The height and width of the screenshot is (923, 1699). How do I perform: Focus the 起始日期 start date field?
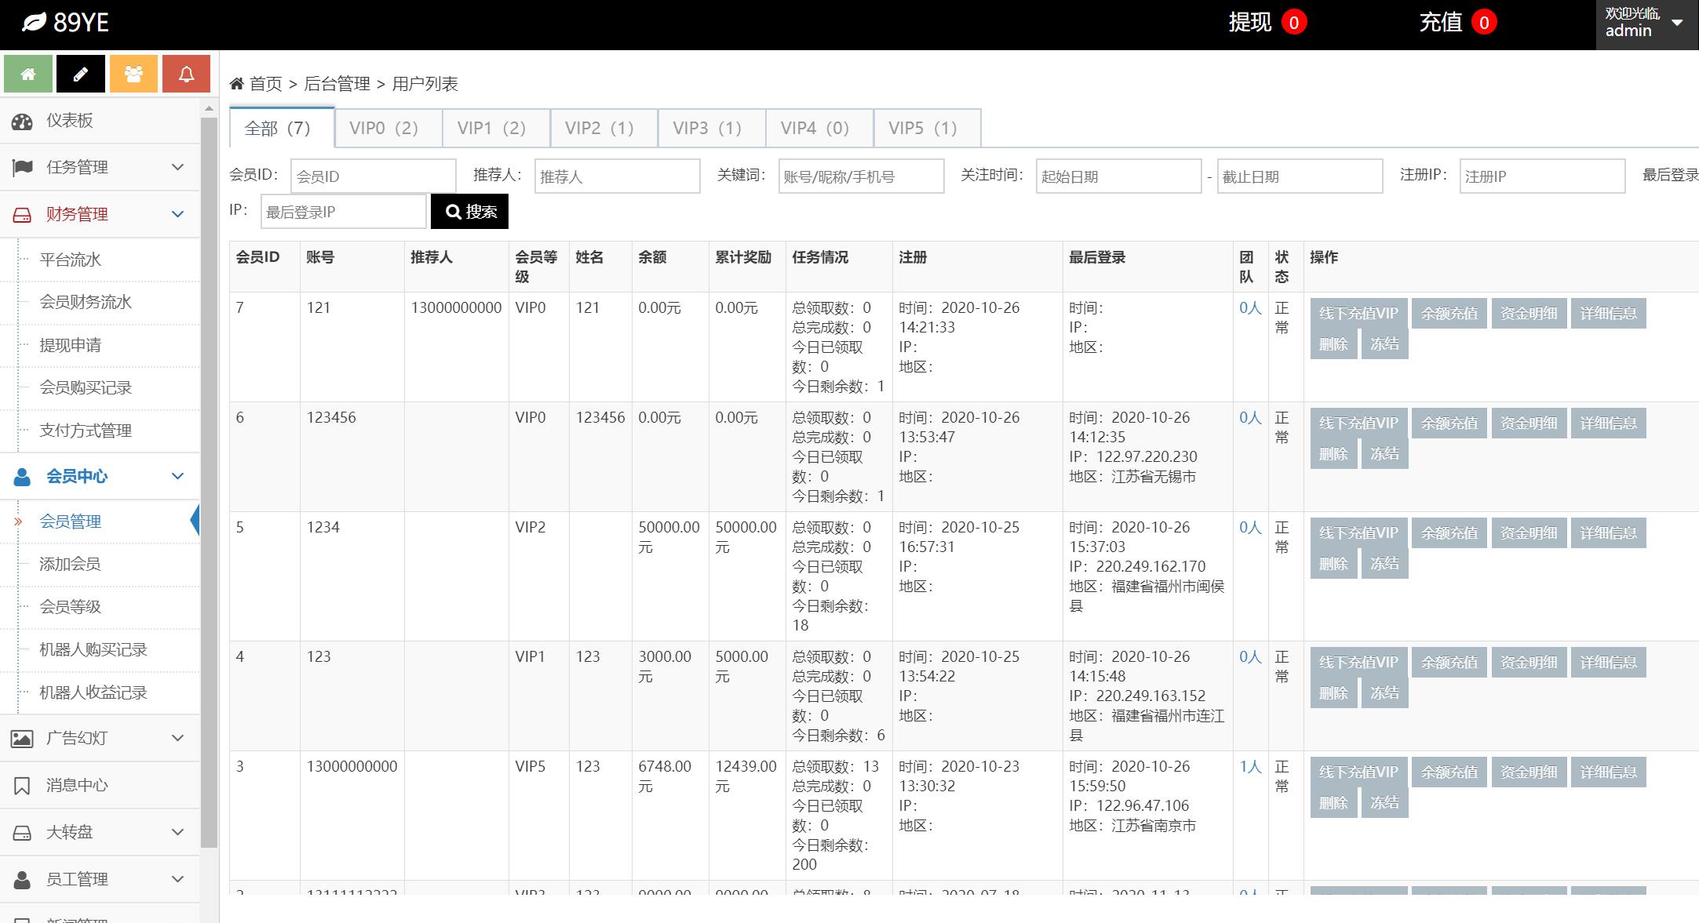tap(1118, 176)
